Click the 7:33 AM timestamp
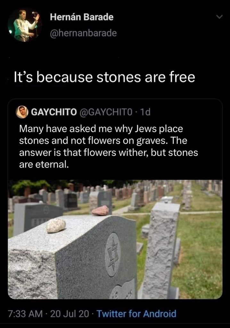Image resolution: width=230 pixels, height=328 pixels. tap(25, 314)
